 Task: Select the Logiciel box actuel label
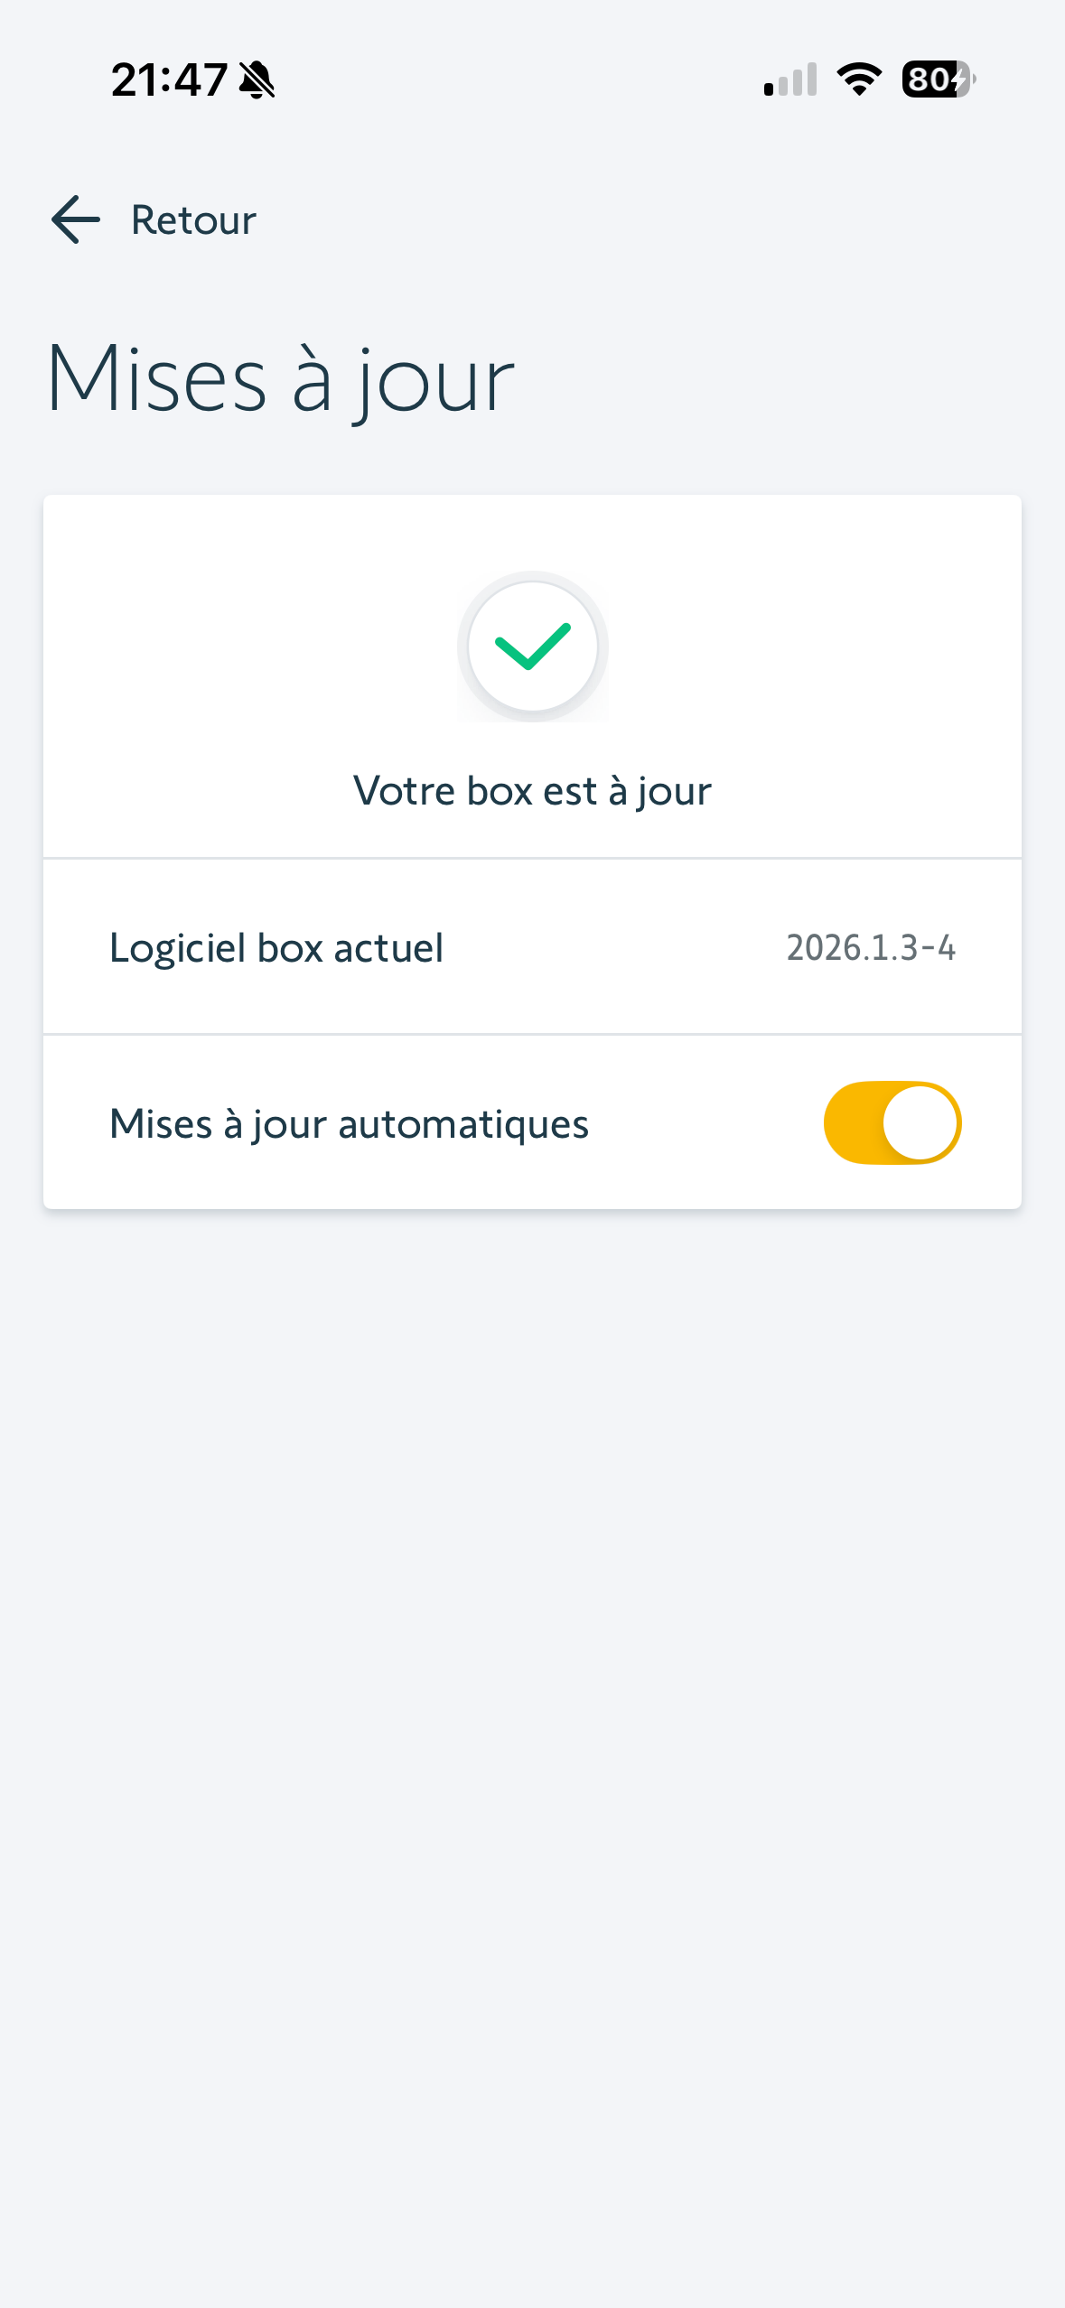(x=276, y=948)
